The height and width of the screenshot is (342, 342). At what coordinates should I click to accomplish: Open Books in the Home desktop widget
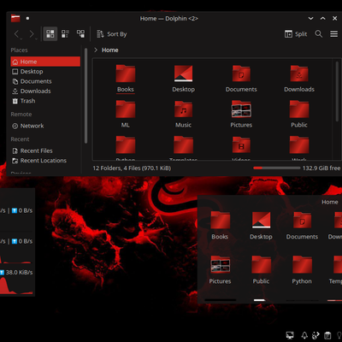coord(220,226)
